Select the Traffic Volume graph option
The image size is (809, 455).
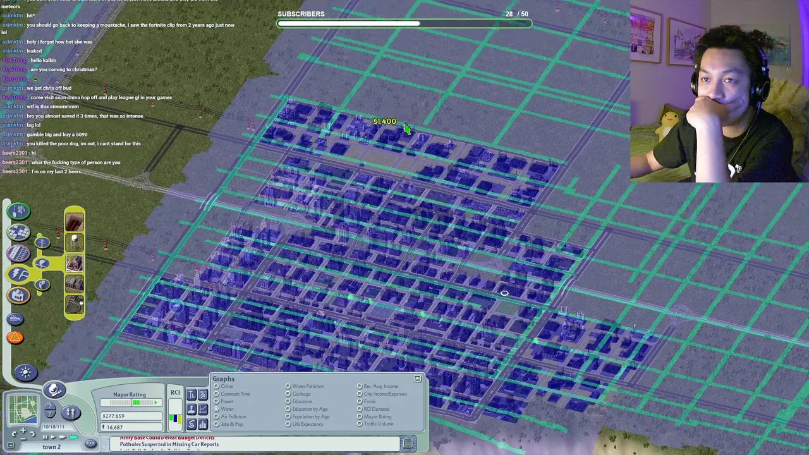(x=360, y=424)
